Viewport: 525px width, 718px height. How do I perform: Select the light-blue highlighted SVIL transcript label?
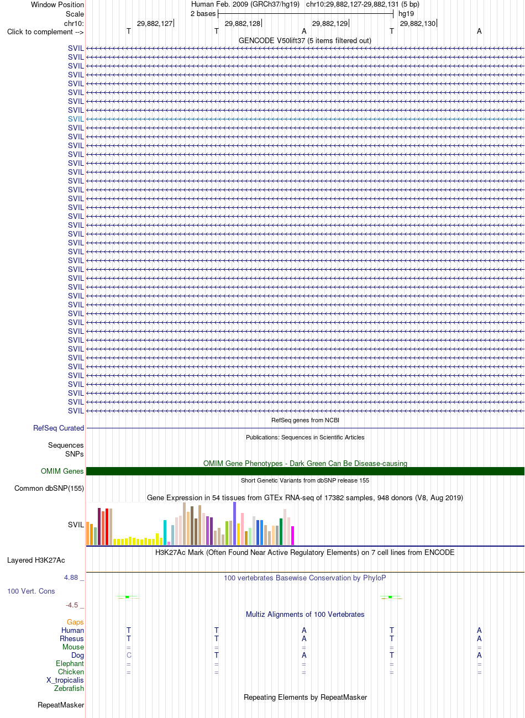(x=76, y=119)
